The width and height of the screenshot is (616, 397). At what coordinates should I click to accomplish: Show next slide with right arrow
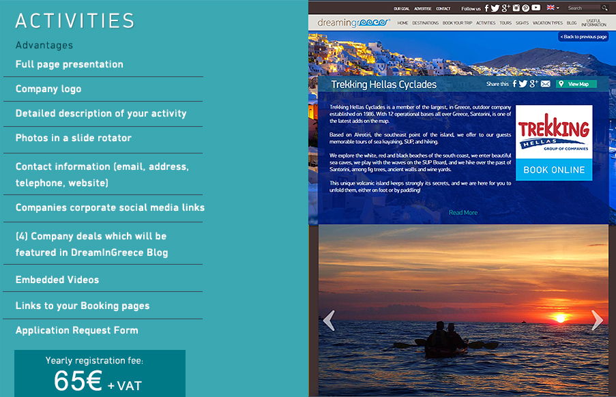[x=597, y=321]
